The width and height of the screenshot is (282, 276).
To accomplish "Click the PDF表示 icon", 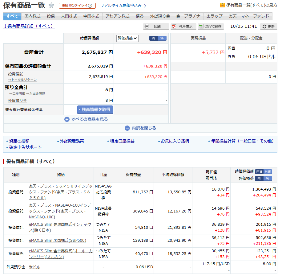I will [x=174, y=27].
